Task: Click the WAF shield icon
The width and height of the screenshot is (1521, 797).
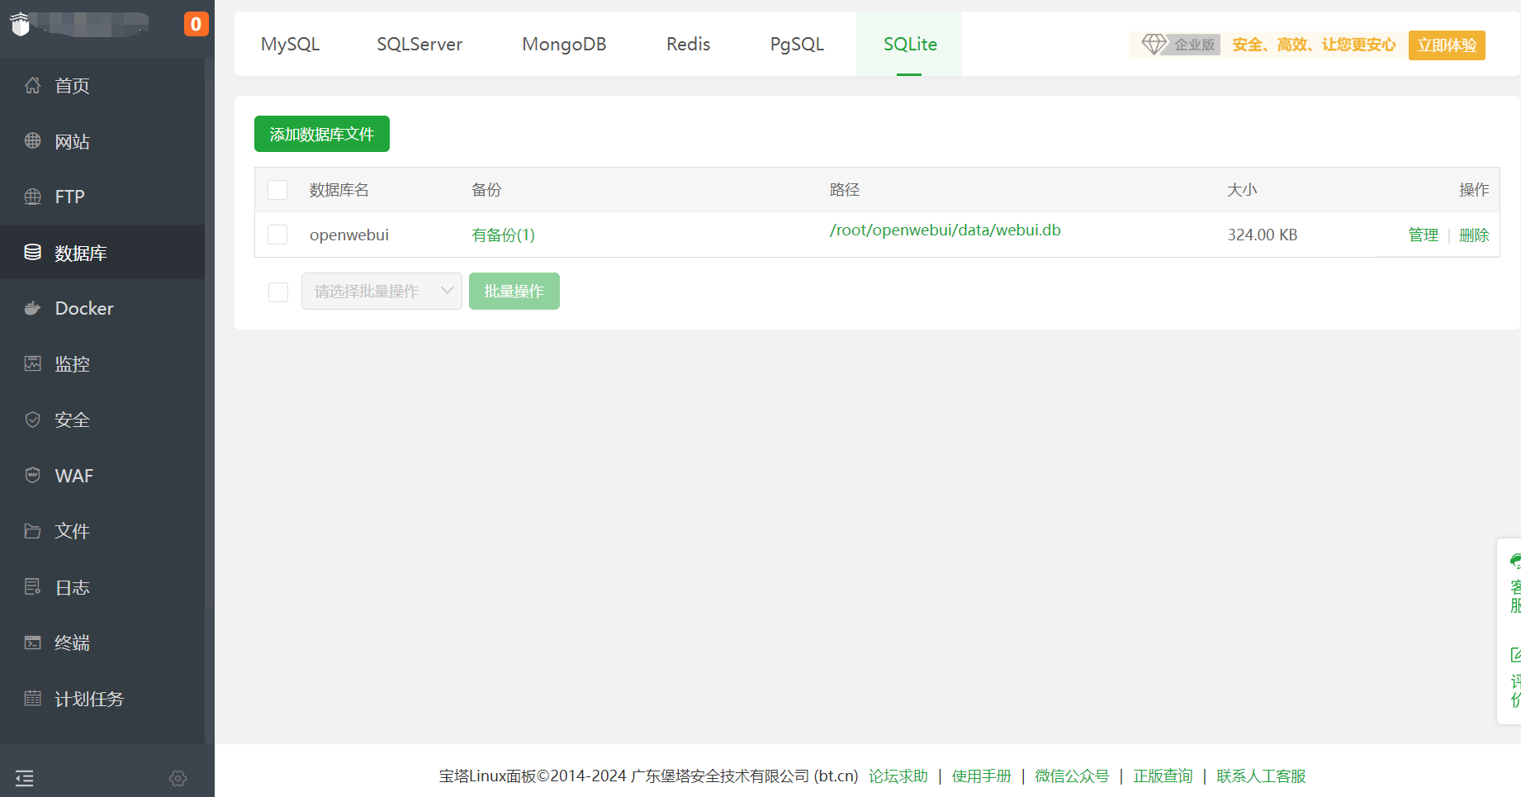Action: pyautogui.click(x=32, y=475)
